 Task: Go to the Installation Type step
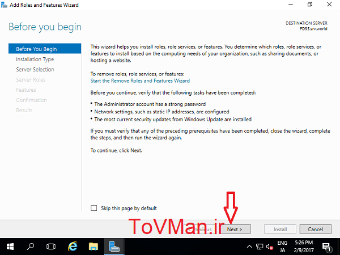click(35, 59)
